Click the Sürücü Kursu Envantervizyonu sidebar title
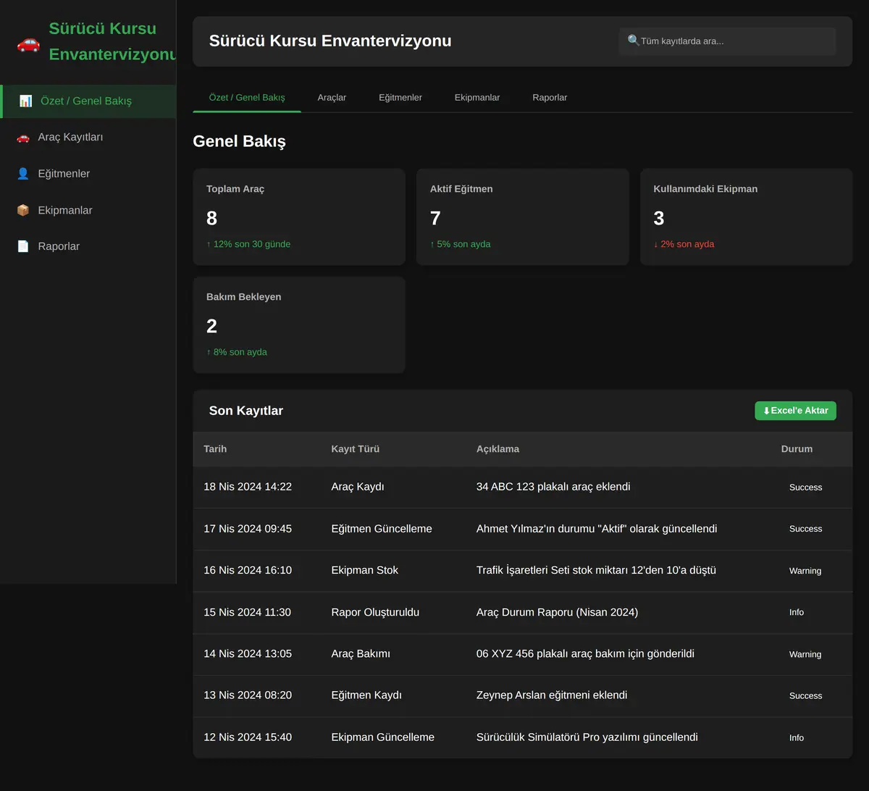The height and width of the screenshot is (791, 869). (113, 41)
